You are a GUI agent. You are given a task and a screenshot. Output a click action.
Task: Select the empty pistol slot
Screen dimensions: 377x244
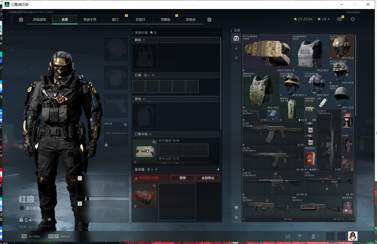[x=116, y=106]
